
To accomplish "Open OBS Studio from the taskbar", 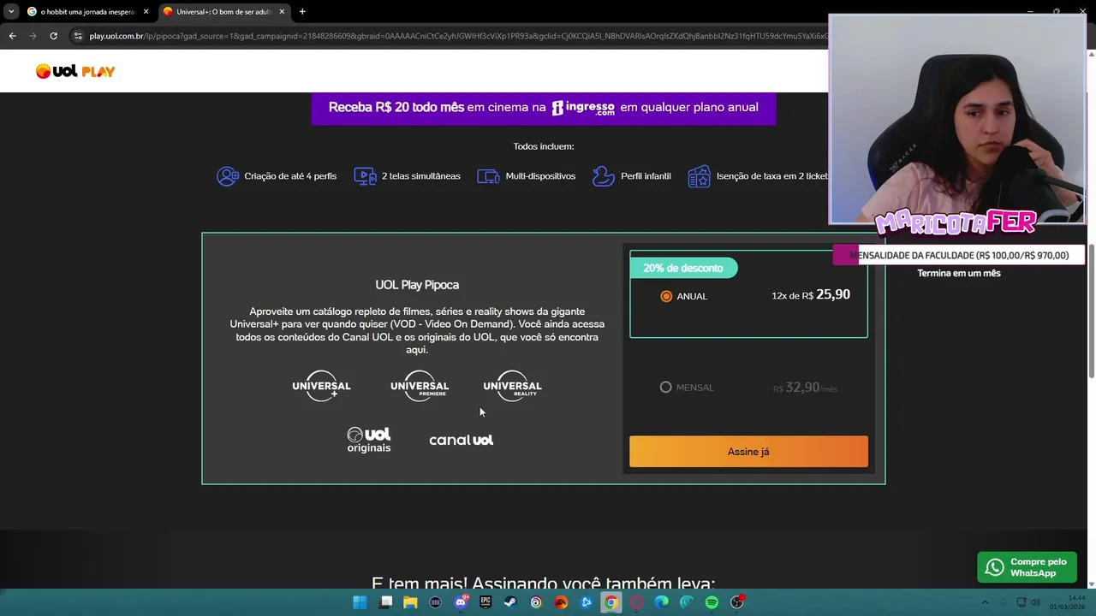I will click(x=737, y=602).
